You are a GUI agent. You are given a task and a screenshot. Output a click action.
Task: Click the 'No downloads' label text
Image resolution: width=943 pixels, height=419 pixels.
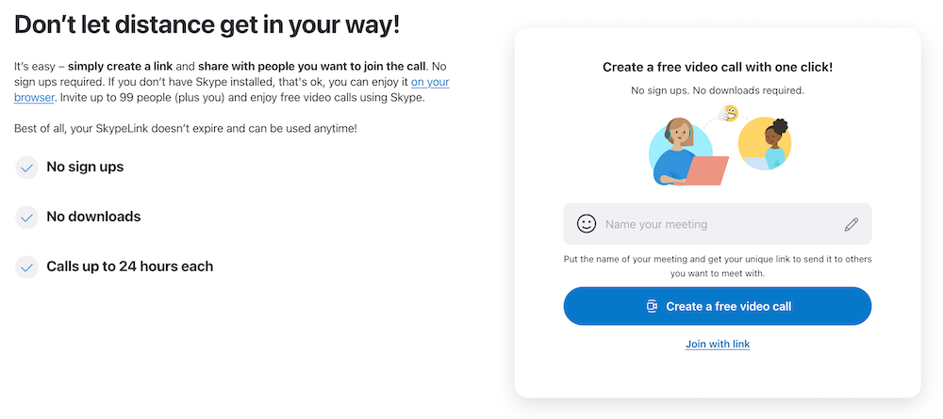(x=93, y=217)
